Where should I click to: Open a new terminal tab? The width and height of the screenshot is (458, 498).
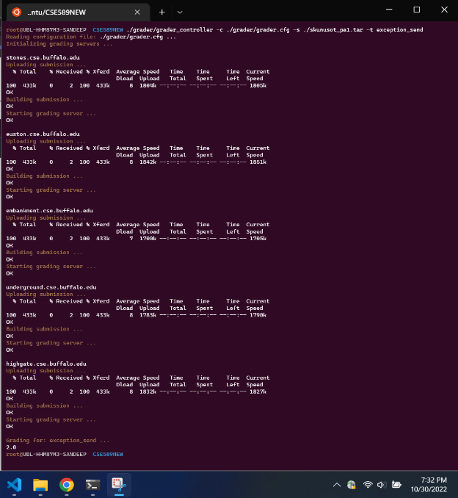click(162, 12)
